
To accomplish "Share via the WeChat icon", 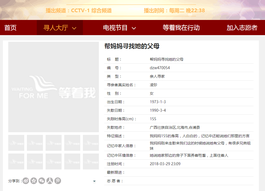I will click(42, 181).
